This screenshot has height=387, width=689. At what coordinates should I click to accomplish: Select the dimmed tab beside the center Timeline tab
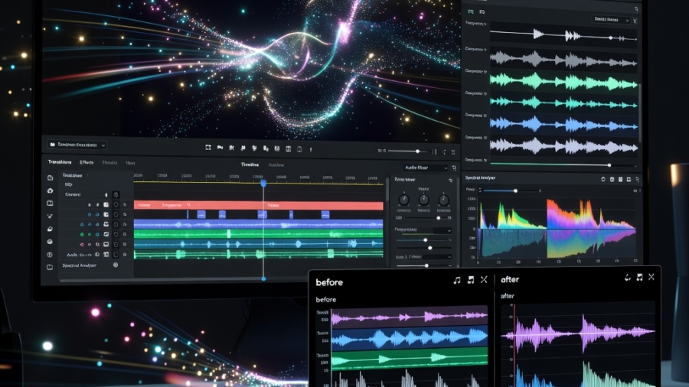(x=276, y=165)
